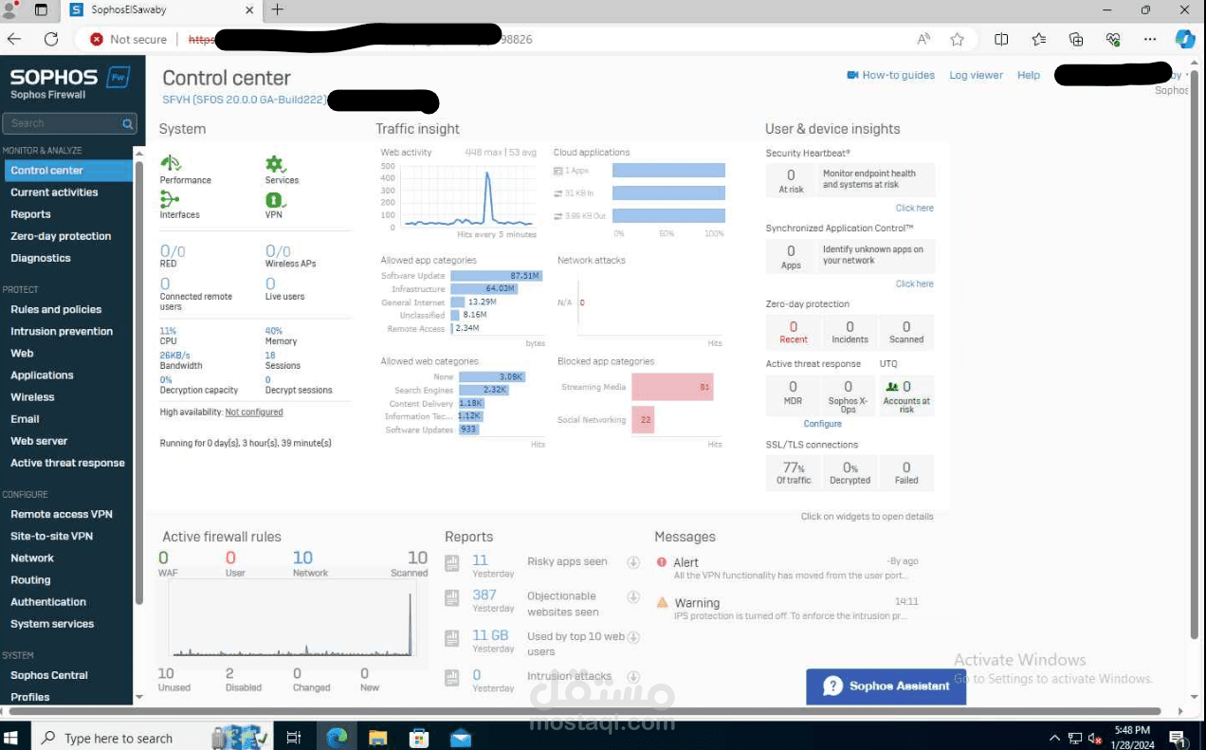Open Site-to-site VPN menu item
Screen dimensions: 1206x750
tap(51, 536)
